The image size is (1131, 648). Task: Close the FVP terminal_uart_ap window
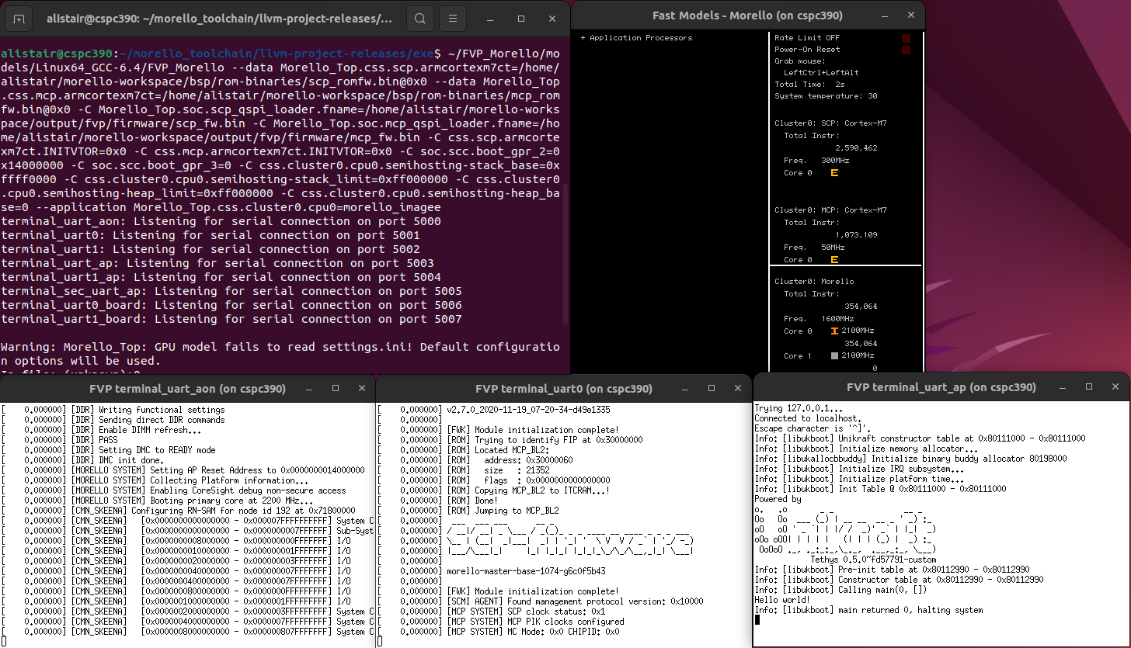pos(1117,386)
